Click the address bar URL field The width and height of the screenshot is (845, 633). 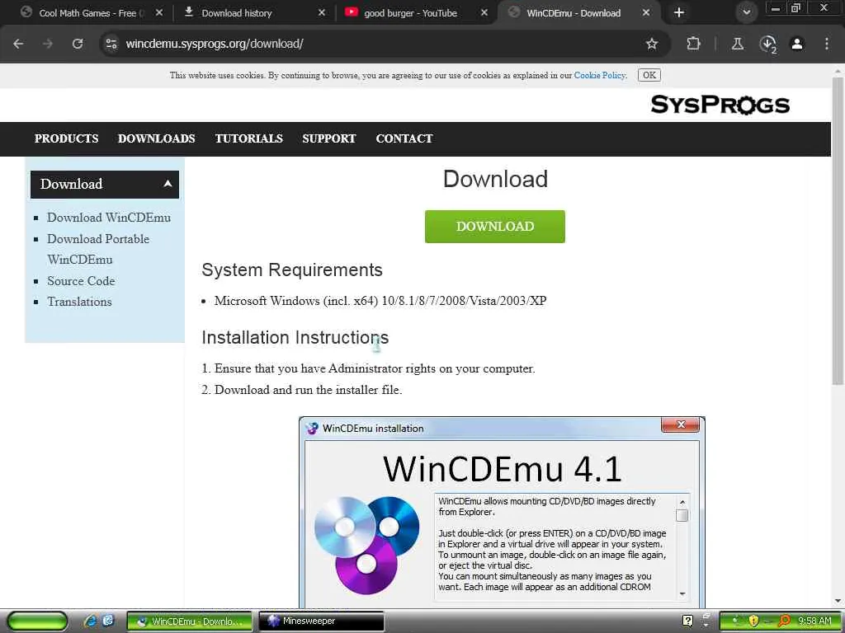point(377,44)
